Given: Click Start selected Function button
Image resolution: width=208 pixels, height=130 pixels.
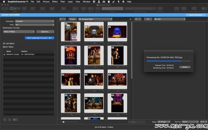Looking at the screenshot, I should [40, 38].
